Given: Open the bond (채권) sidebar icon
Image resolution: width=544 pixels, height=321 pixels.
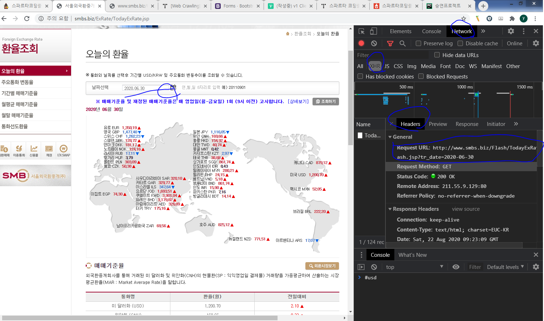Looking at the screenshot, I should click(49, 151).
